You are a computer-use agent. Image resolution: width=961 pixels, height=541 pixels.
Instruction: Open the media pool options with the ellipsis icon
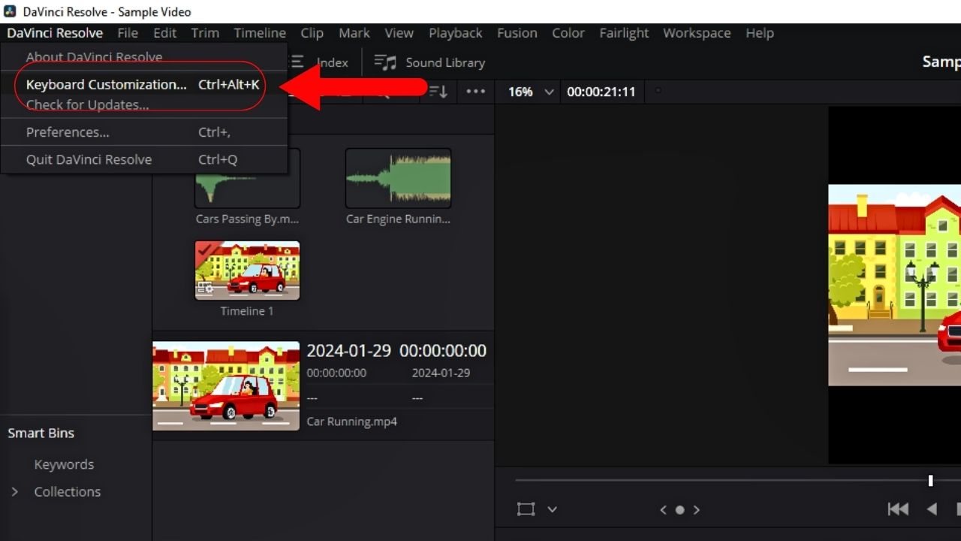pos(475,91)
